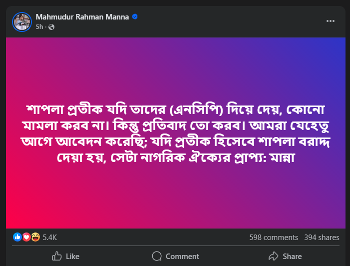Open the post options three-dot menu
The image size is (350, 266).
[331, 21]
